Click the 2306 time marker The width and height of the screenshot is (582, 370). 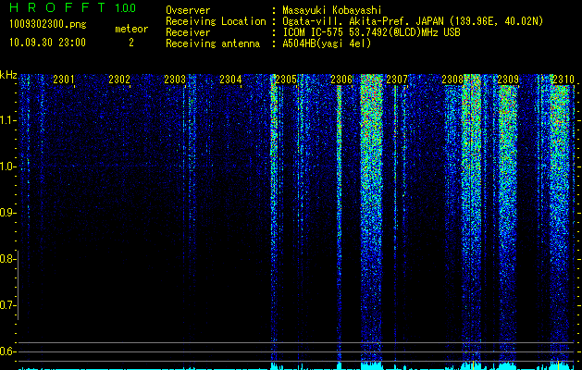[341, 79]
